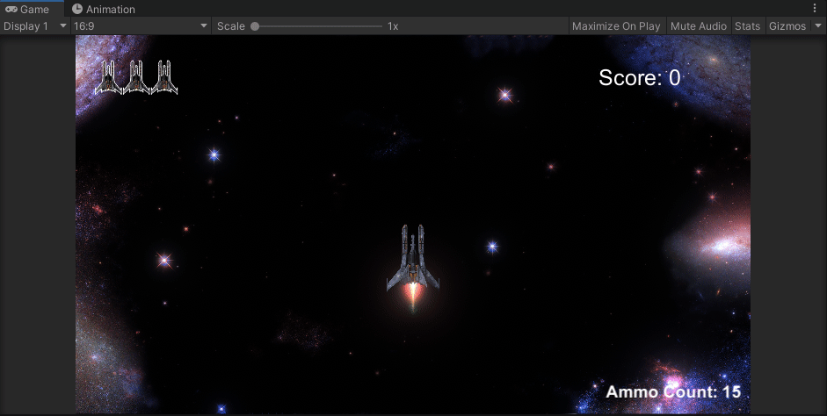
Task: Open the 16:9 aspect ratio dropdown
Action: pos(141,25)
